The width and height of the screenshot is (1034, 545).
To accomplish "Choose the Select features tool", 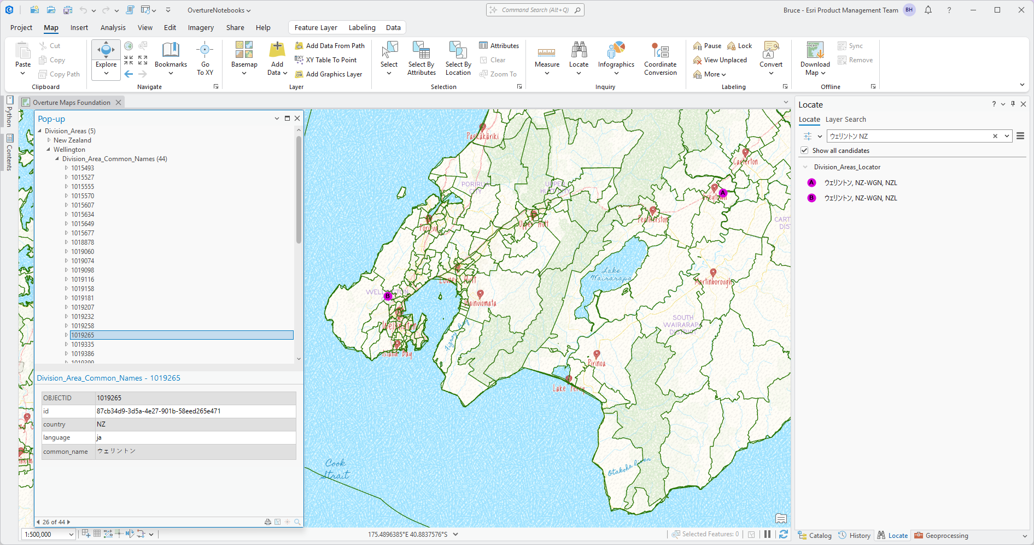I will click(389, 58).
